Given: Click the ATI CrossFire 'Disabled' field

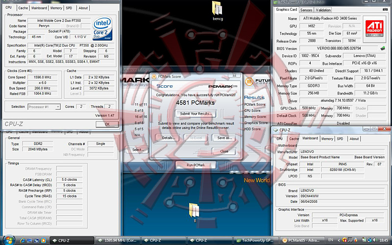Looking at the screenshot, I should 343,123.
